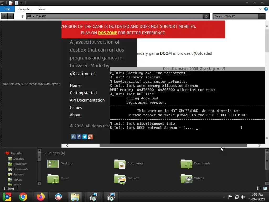Open the Getting started link
The width and height of the screenshot is (269, 202).
click(x=83, y=93)
